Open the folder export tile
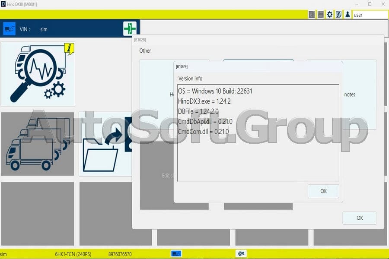389x259 pixels. coord(105,144)
